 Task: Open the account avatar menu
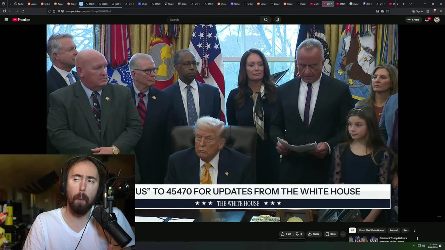(x=437, y=20)
